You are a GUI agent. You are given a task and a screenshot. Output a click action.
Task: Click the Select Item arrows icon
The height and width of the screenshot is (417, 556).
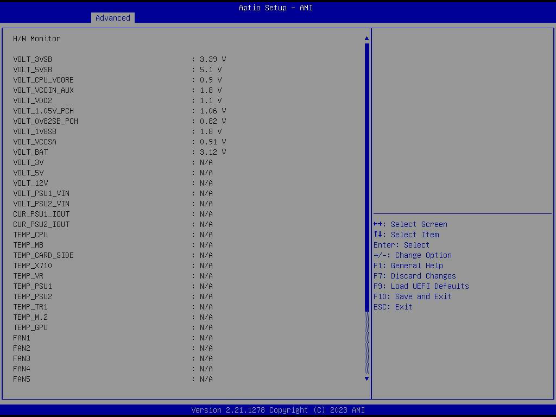378,235
